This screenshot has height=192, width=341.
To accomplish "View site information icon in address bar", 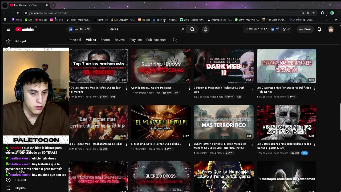I will click(26, 13).
